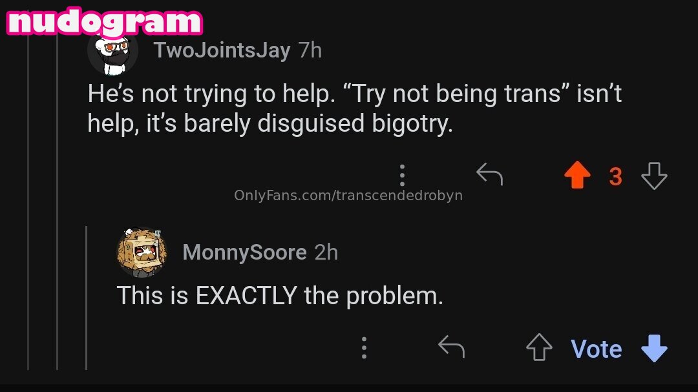Click the Vote label on MonnySoore's comment
The image size is (698, 392).
pyautogui.click(x=597, y=349)
